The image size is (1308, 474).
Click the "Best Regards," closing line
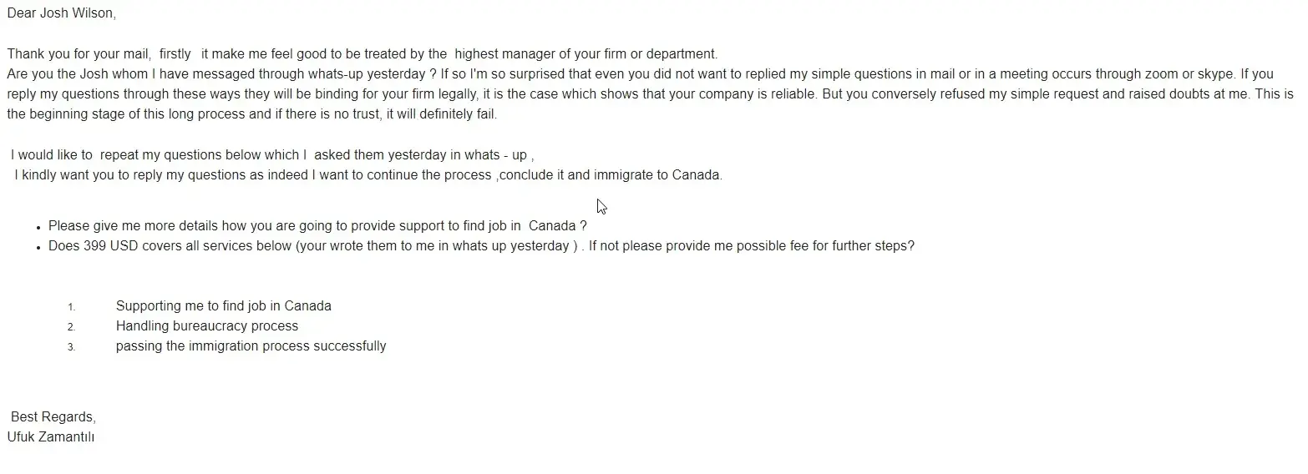click(53, 417)
